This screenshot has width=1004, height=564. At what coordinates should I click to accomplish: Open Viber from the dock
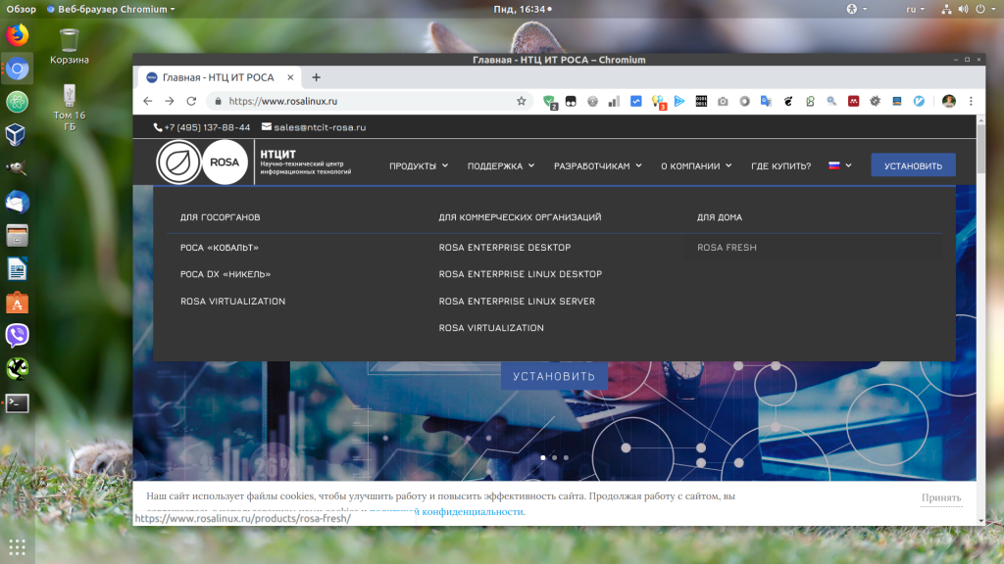pyautogui.click(x=17, y=336)
